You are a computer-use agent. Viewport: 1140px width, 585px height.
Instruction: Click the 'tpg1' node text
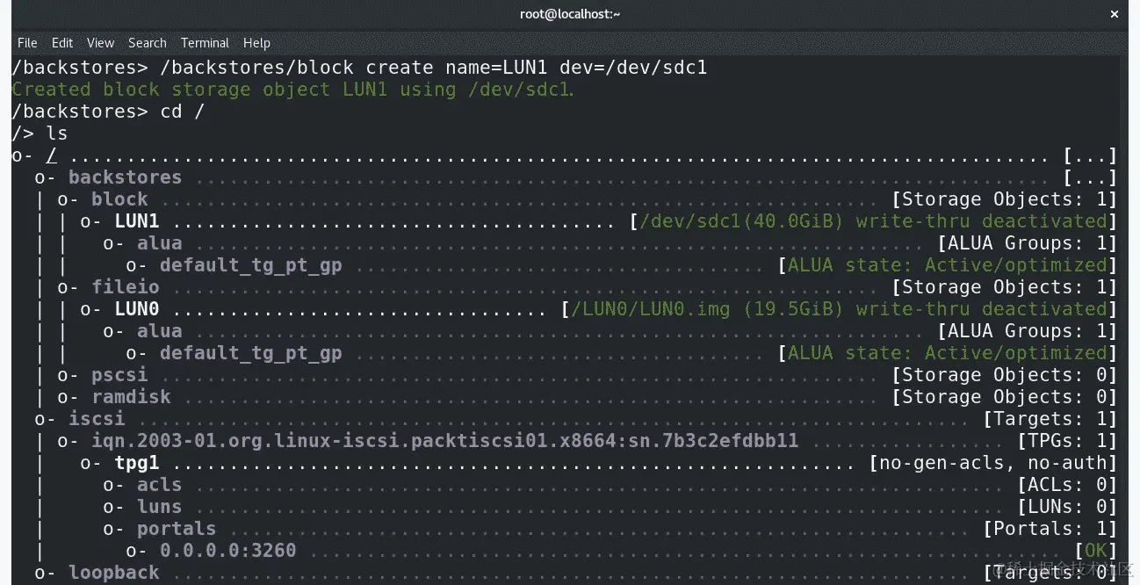(x=136, y=463)
